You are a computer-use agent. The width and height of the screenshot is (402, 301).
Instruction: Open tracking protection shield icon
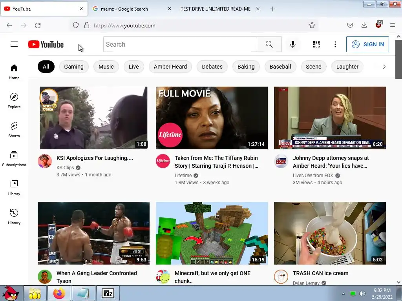tap(76, 25)
